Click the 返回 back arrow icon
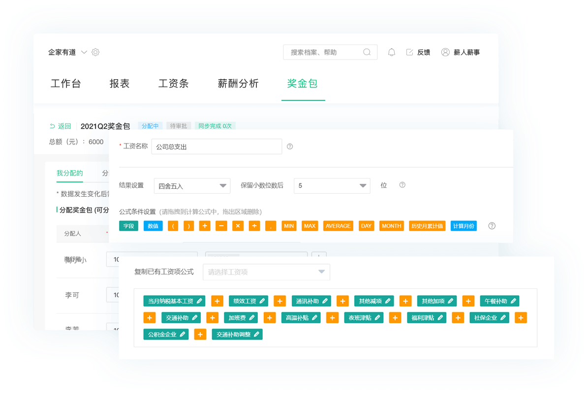588x393 pixels. [52, 126]
